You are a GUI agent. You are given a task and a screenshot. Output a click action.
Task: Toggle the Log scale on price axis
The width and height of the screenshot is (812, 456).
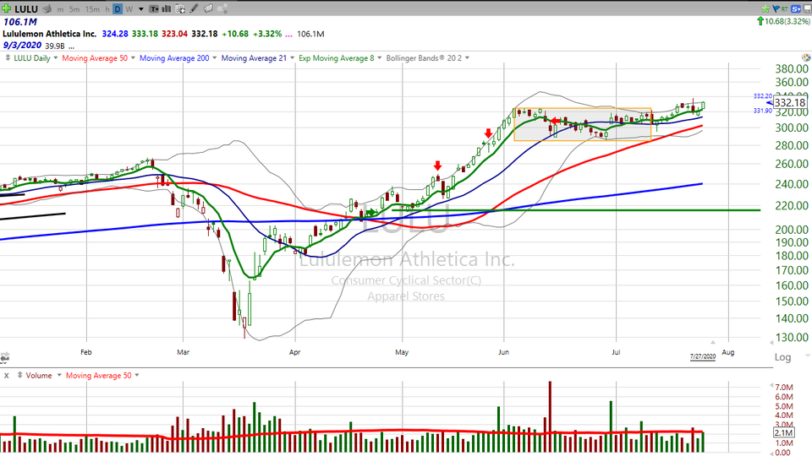click(782, 358)
